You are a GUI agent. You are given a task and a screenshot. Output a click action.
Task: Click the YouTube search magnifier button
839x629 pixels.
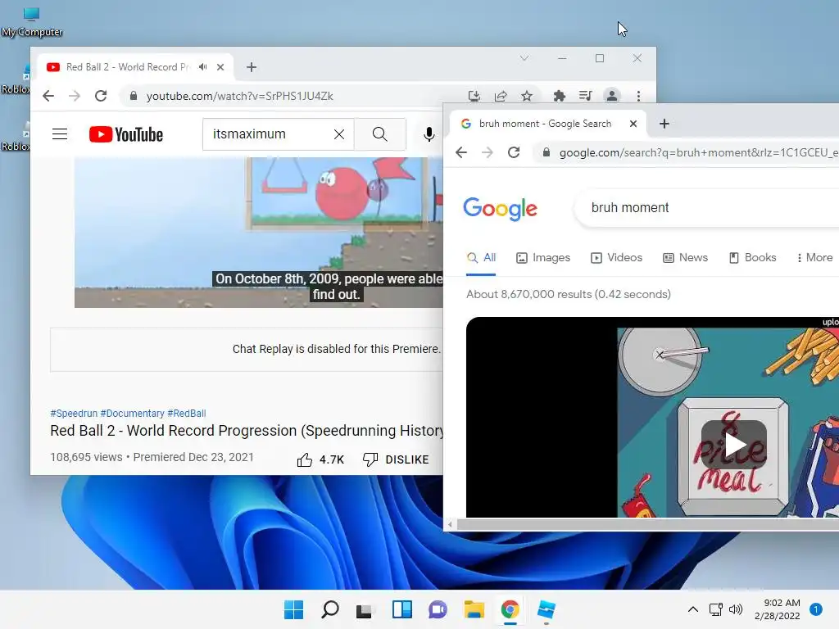(x=380, y=133)
